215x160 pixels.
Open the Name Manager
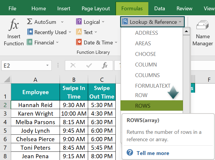click(203, 33)
